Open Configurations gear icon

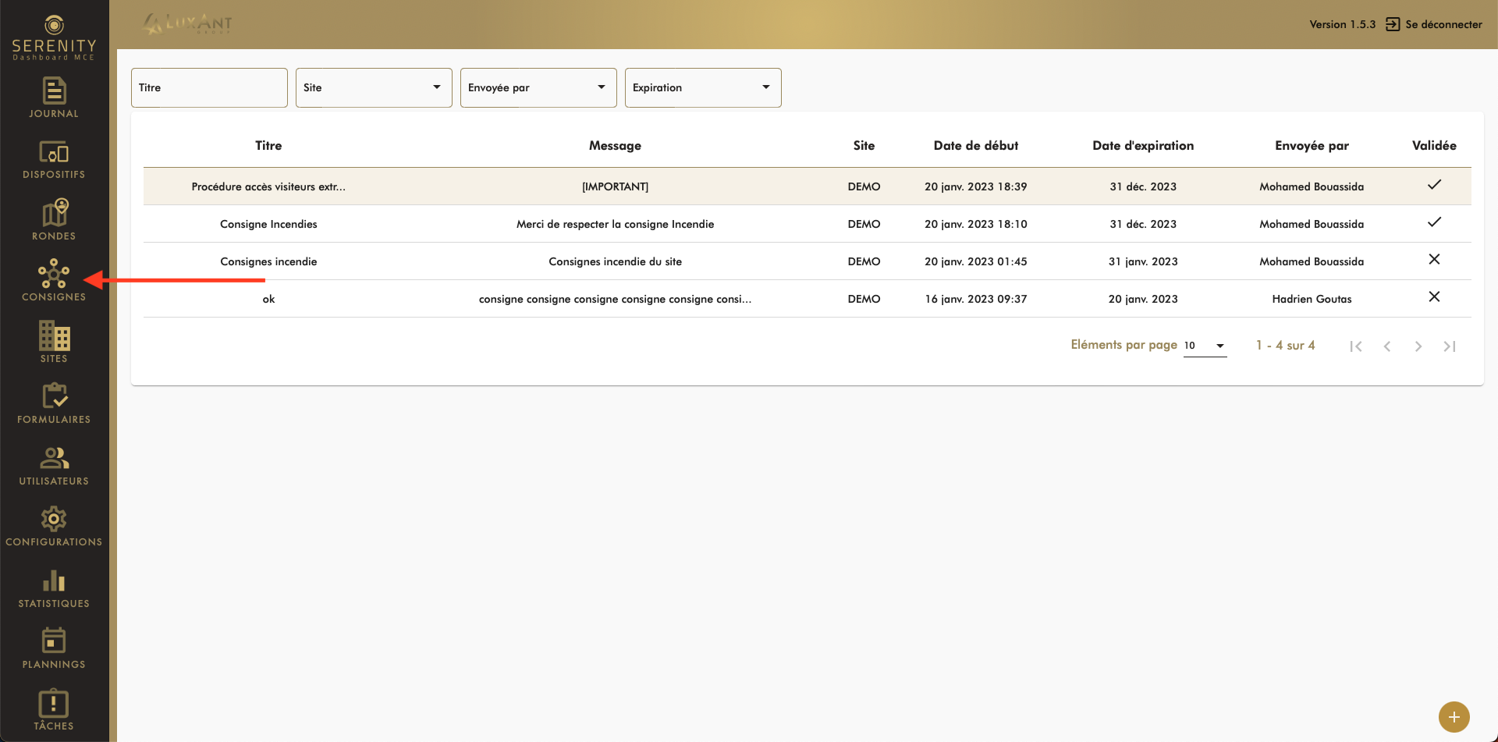(54, 519)
